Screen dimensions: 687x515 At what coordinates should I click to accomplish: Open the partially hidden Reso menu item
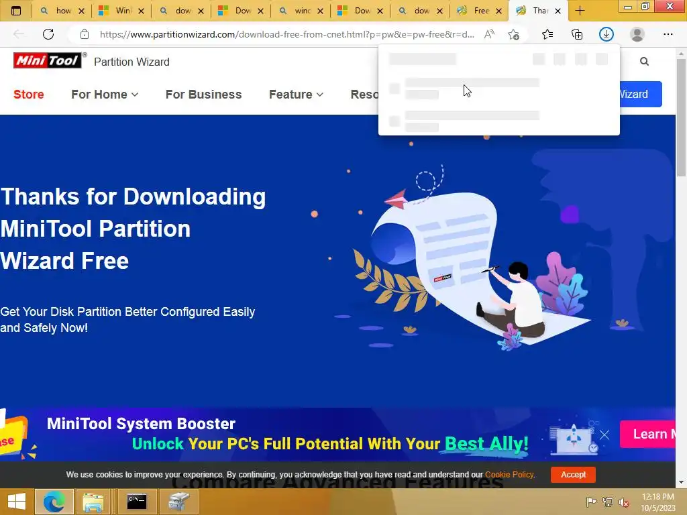tap(364, 94)
